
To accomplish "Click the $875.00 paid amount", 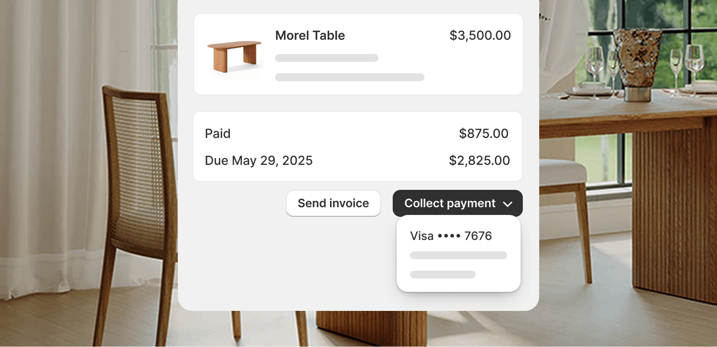I will pyautogui.click(x=484, y=133).
